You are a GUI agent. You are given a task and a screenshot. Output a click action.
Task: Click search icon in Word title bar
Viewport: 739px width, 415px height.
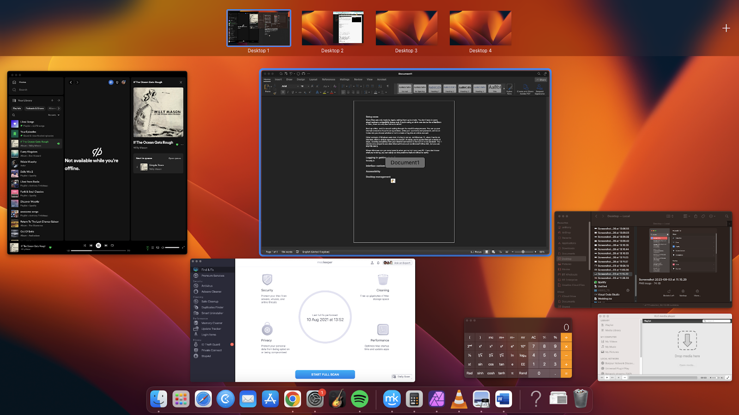coord(539,74)
